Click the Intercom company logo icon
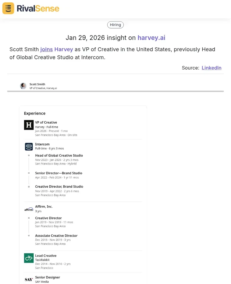Image resolution: width=231 pixels, height=284 pixels. pyautogui.click(x=29, y=147)
